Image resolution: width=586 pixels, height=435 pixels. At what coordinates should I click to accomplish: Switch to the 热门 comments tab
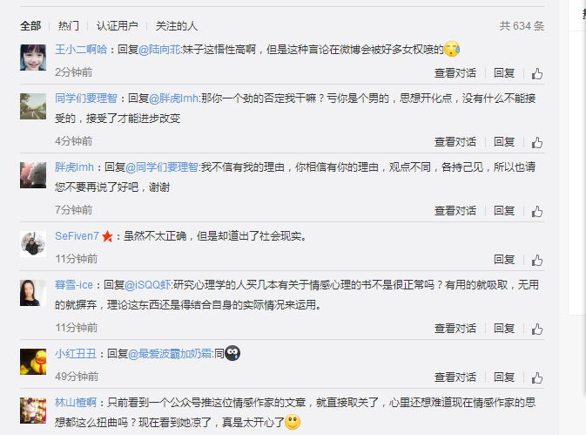tap(69, 26)
